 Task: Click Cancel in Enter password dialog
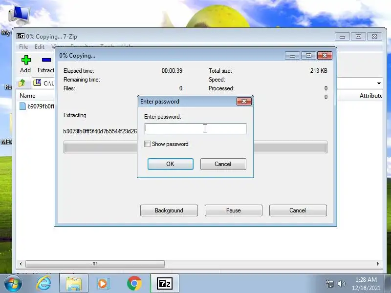click(x=223, y=164)
